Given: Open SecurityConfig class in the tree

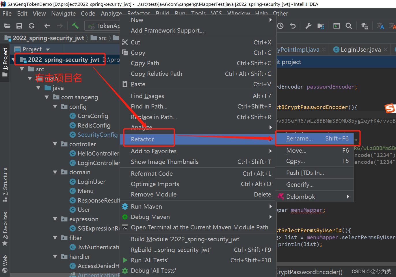Looking at the screenshot, I should (94, 135).
